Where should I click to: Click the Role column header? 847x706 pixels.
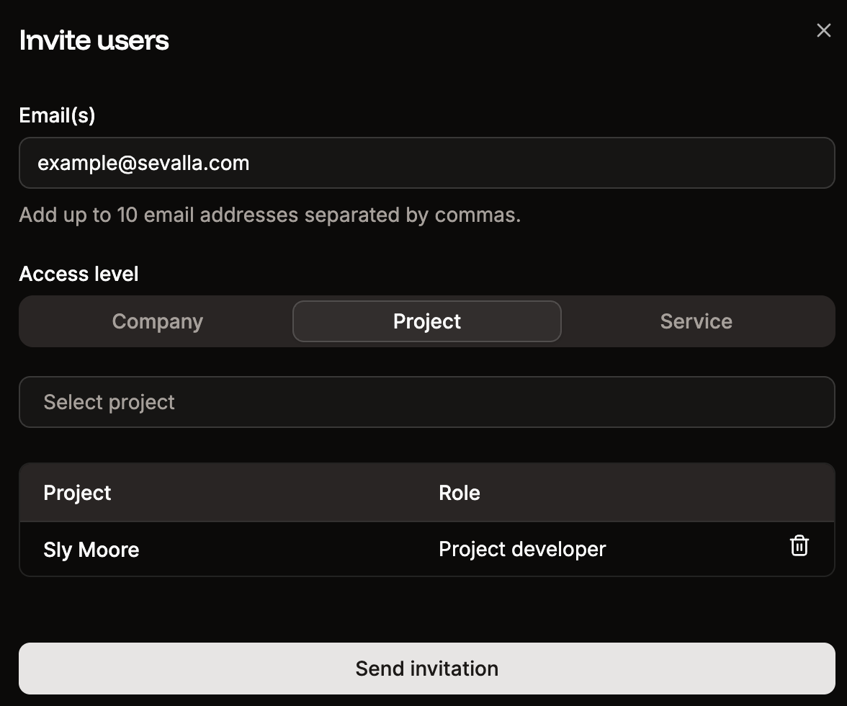tap(459, 493)
